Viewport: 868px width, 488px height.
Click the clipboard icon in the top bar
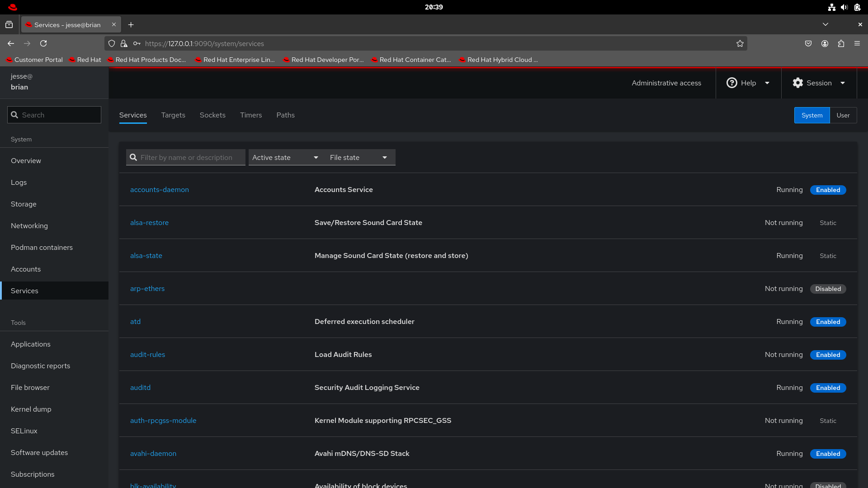[x=857, y=7]
